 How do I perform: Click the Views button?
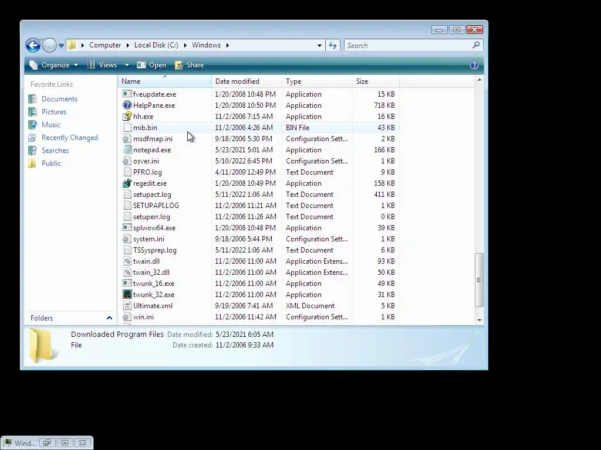102,65
